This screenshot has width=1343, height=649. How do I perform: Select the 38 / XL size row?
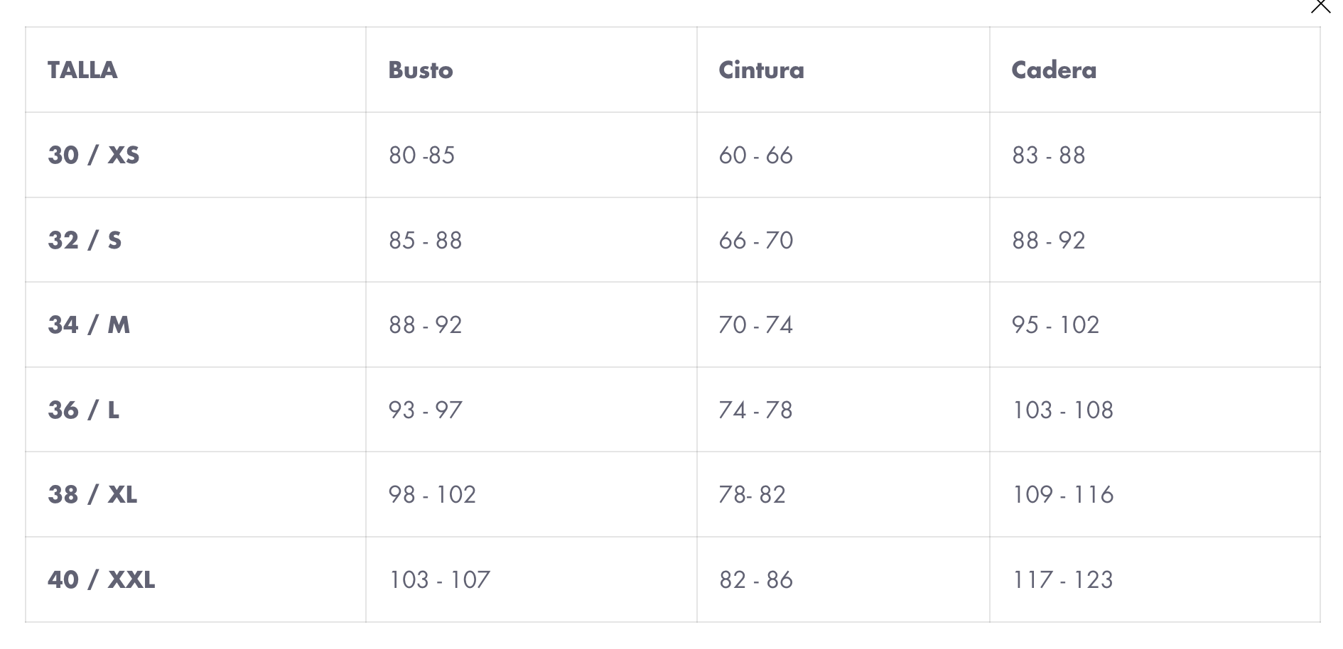pos(673,494)
